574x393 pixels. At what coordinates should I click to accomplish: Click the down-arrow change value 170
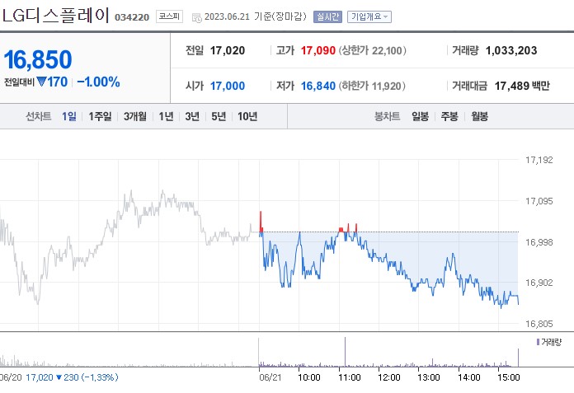(x=52, y=82)
